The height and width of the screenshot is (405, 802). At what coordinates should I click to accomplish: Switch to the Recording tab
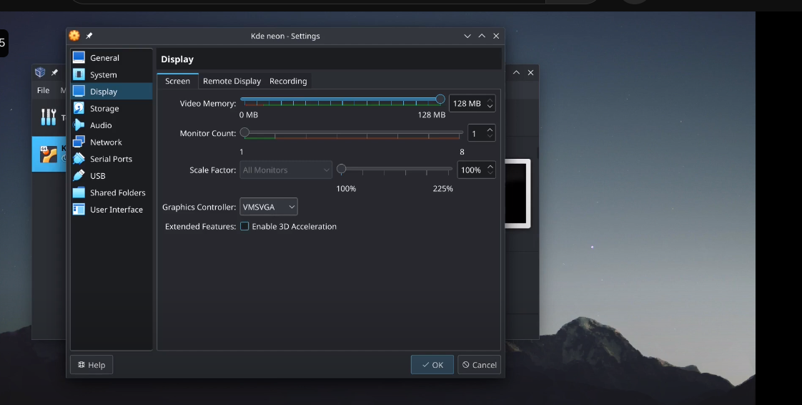pyautogui.click(x=288, y=81)
